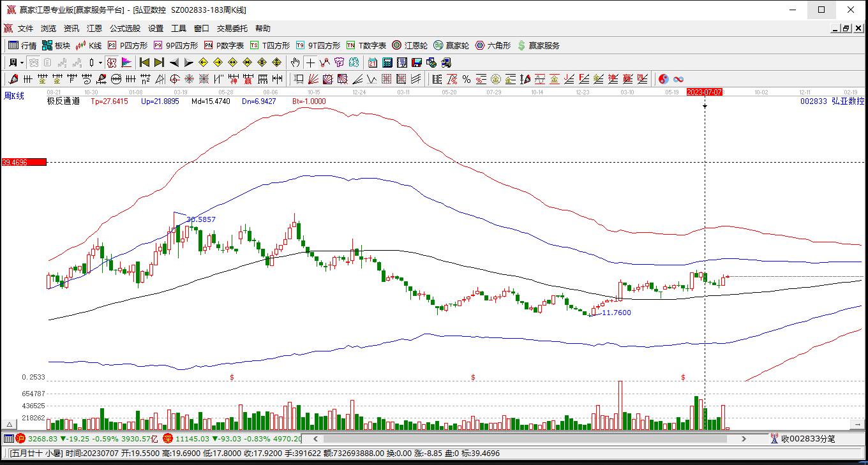
Task: Open the 公式选股 menu
Action: (125, 29)
